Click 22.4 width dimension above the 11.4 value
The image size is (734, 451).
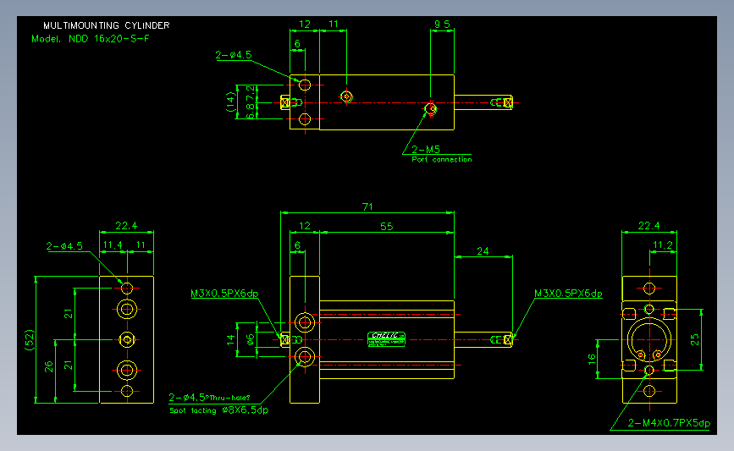[x=126, y=225]
